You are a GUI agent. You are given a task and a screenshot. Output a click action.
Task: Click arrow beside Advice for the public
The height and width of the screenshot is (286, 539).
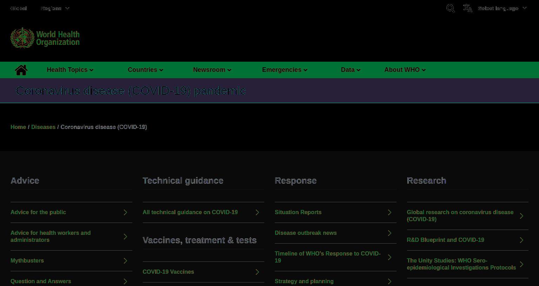pos(125,212)
